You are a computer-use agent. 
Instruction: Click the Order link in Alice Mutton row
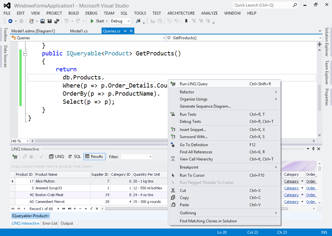311,181
